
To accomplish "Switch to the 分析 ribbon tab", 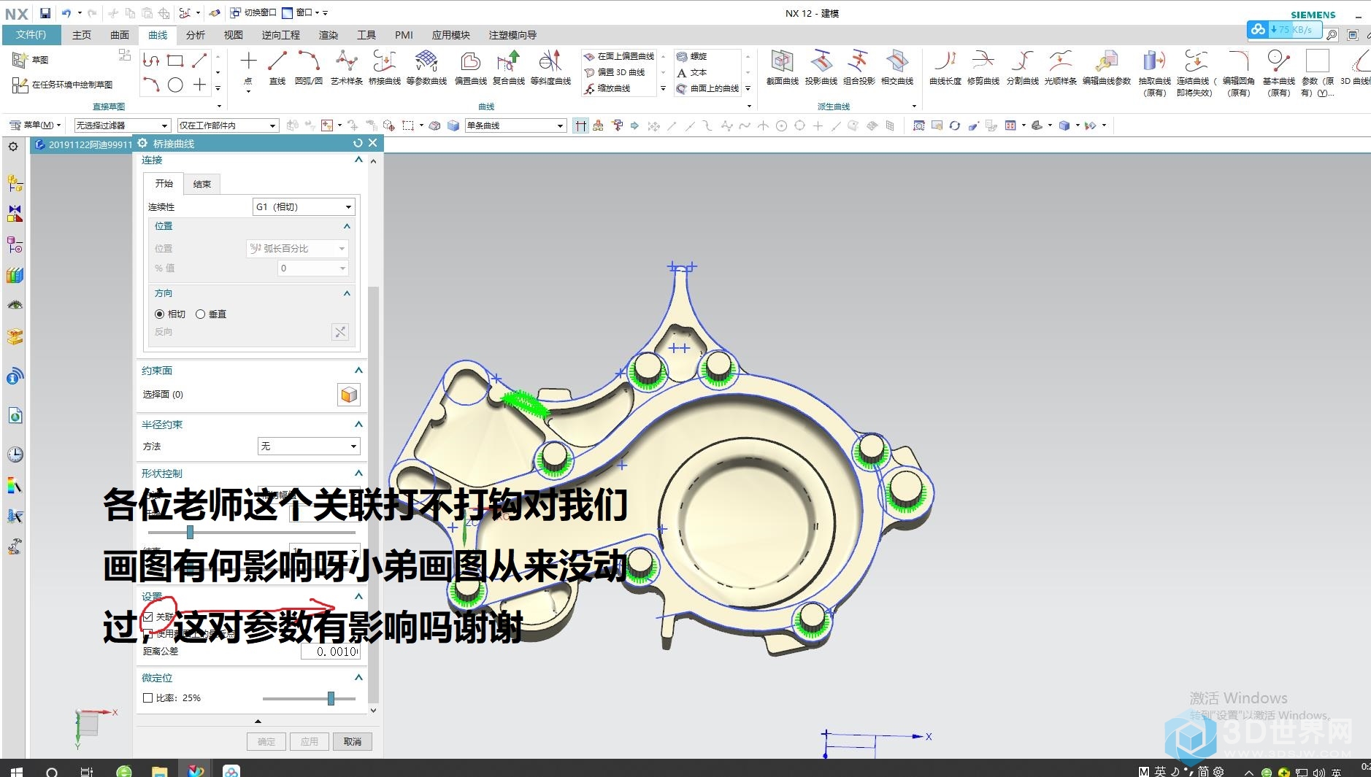I will 196,35.
